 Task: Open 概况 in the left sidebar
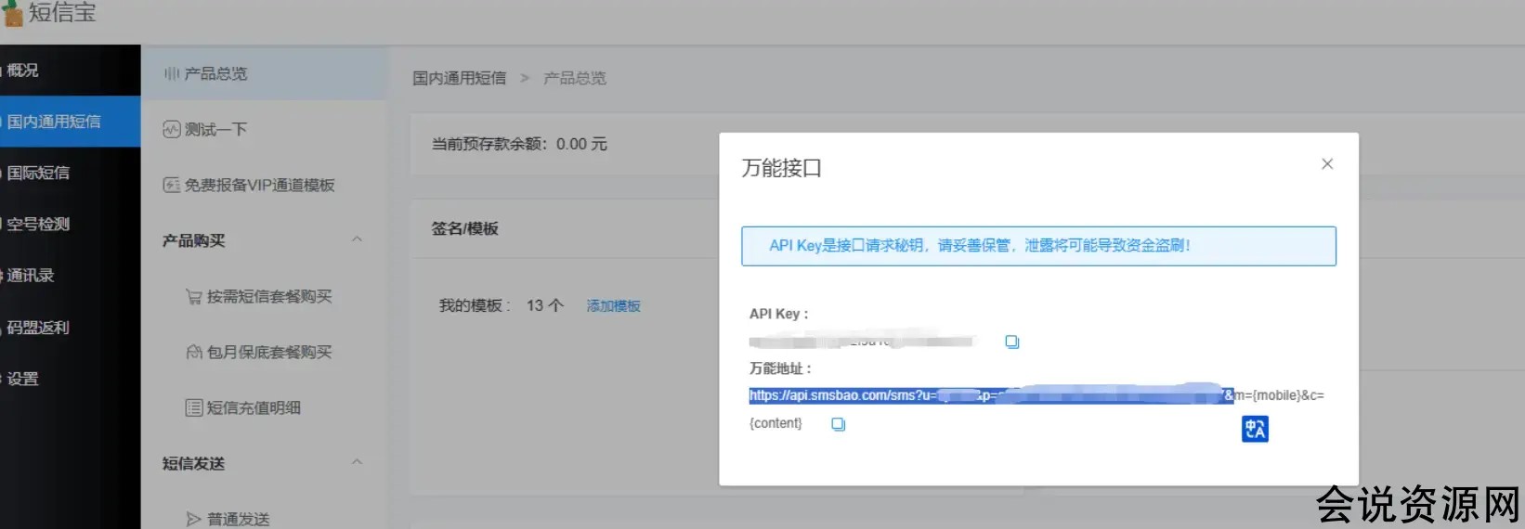pos(70,71)
